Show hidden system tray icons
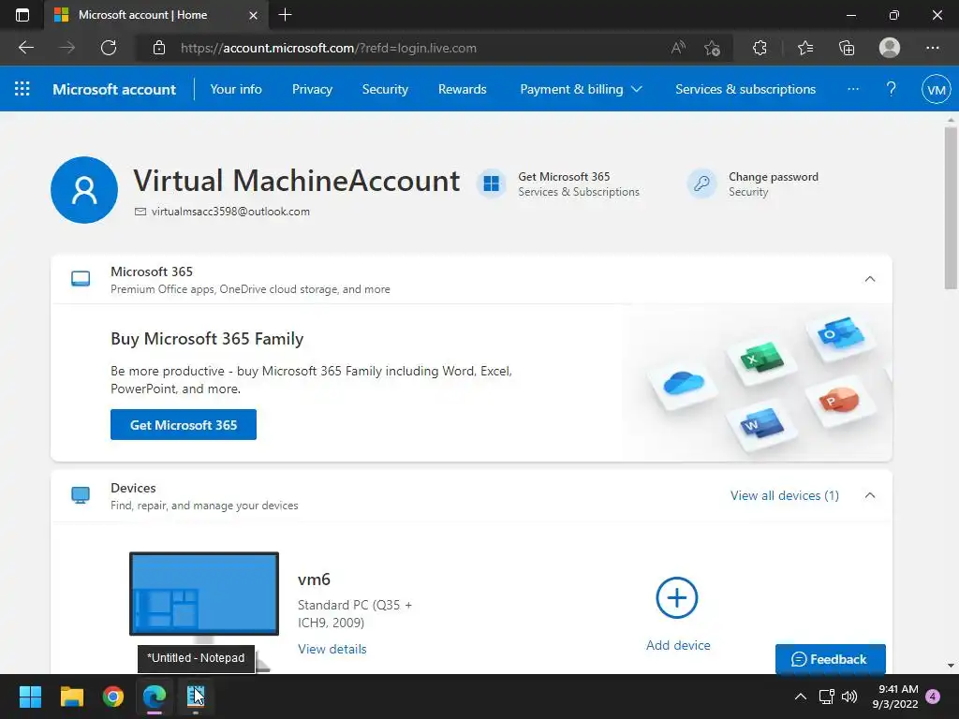Screen dimensions: 959x719 tap(800, 697)
